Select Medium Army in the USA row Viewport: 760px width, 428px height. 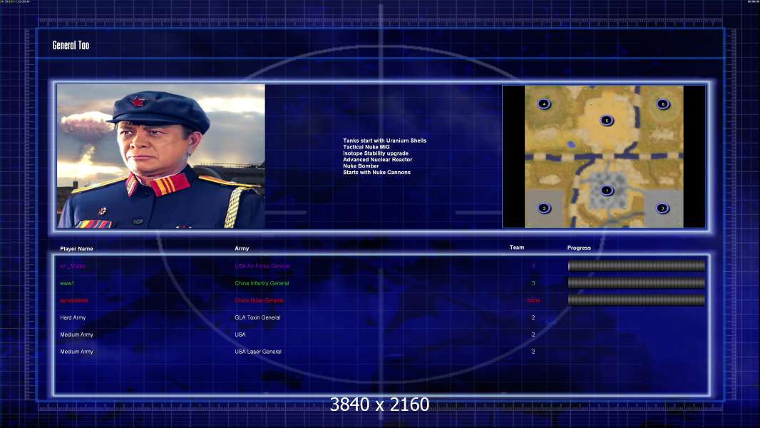76,335
